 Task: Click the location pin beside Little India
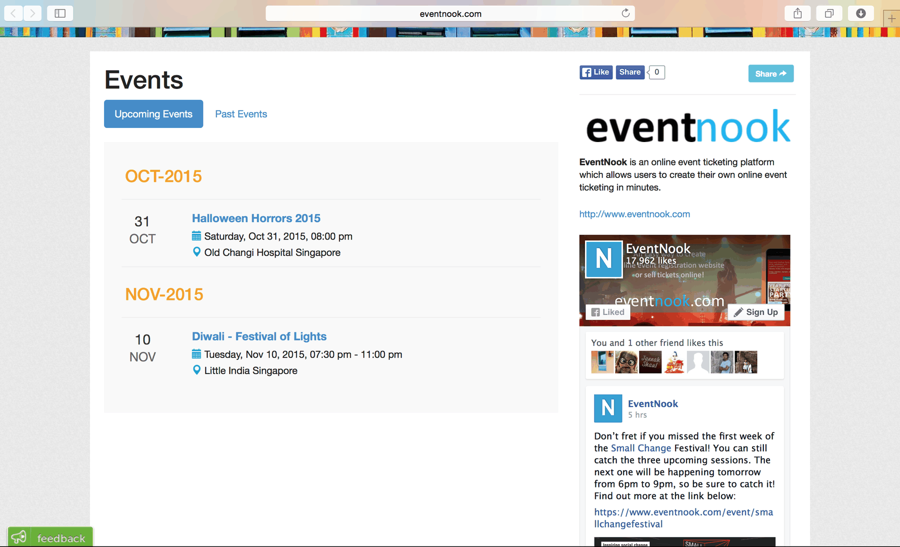coord(196,370)
